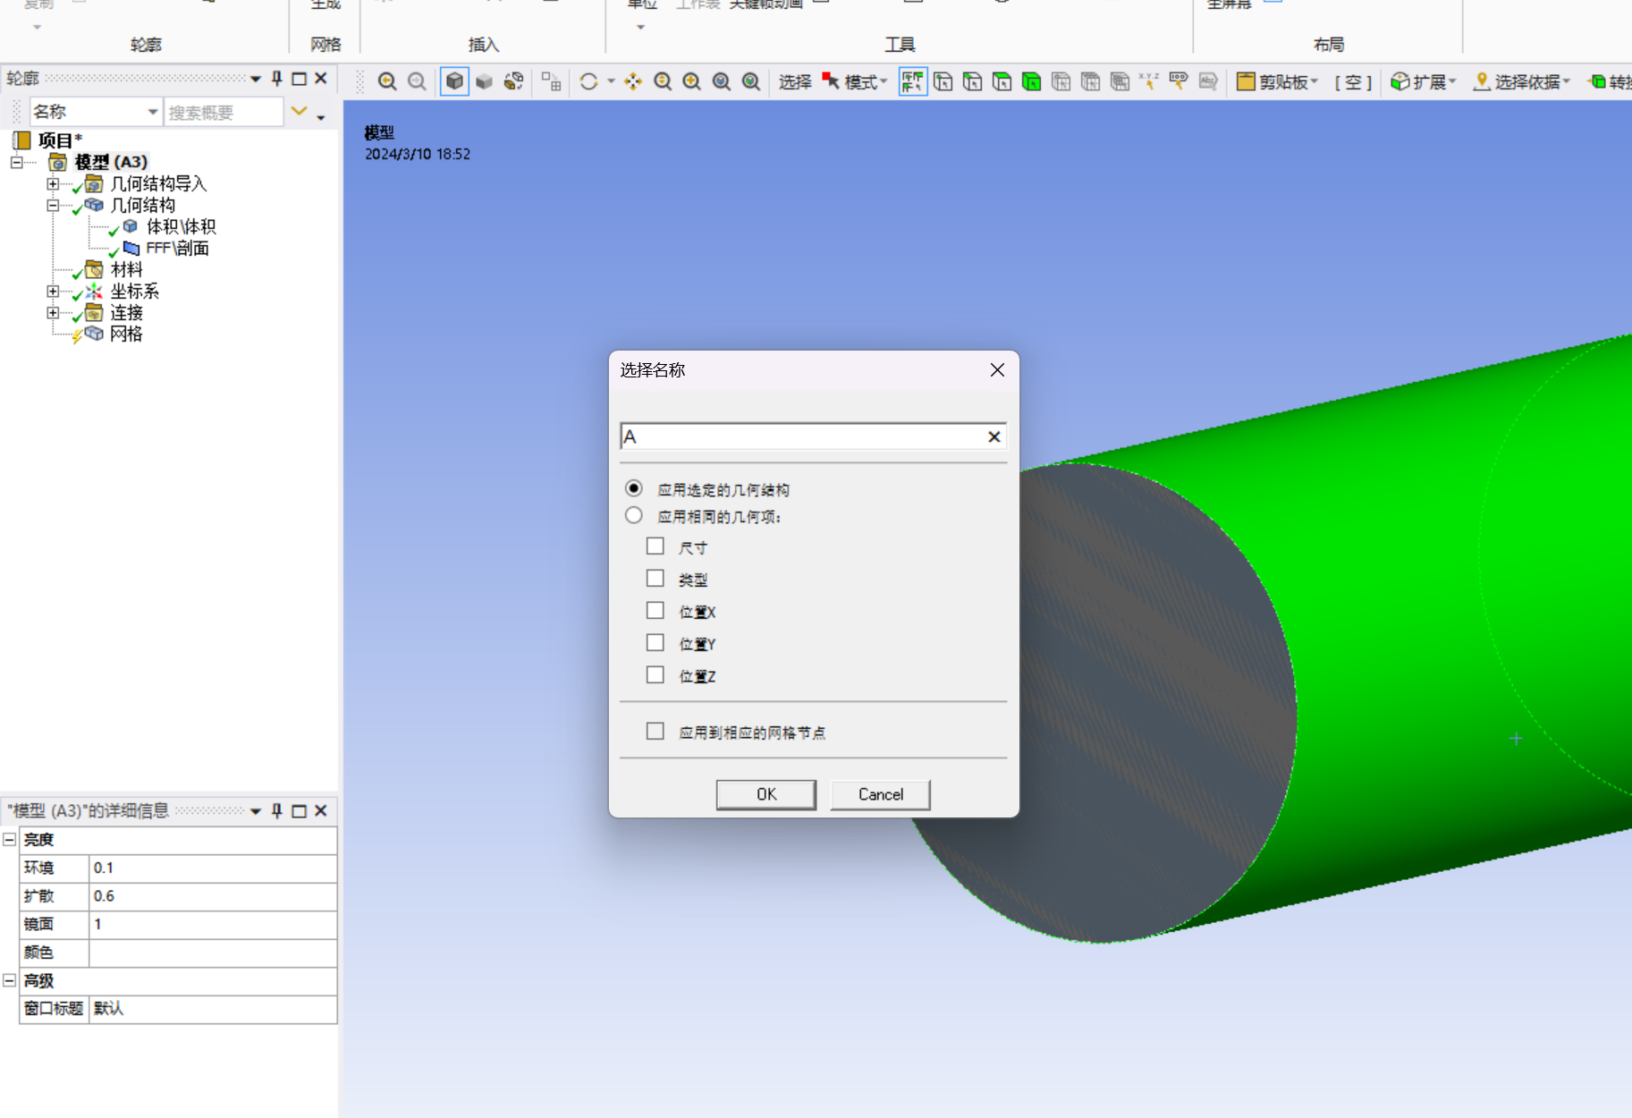Check the 尺寸 checkbox
The image size is (1632, 1118).
[655, 546]
